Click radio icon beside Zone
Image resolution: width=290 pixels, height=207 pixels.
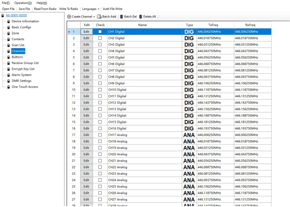coord(8,33)
